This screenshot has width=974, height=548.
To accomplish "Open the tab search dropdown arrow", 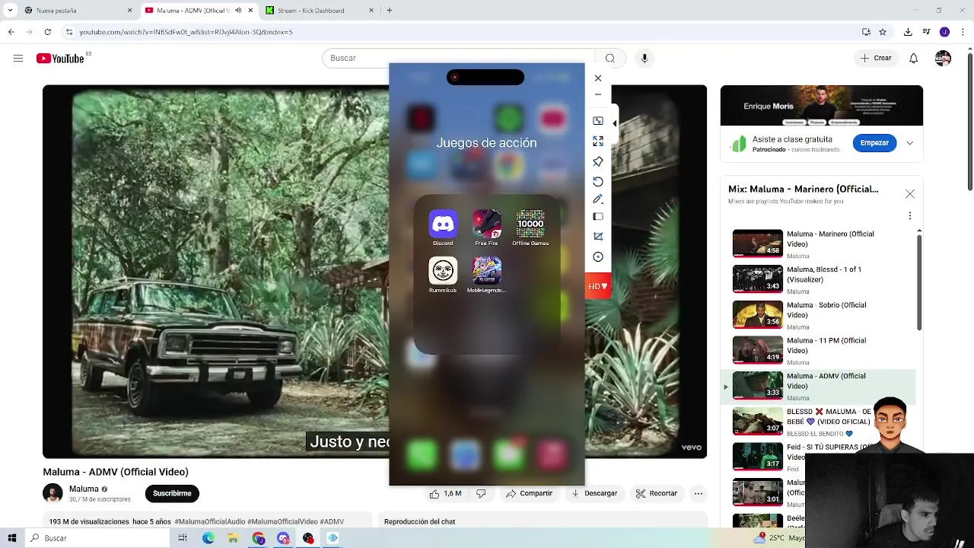I will [x=10, y=11].
